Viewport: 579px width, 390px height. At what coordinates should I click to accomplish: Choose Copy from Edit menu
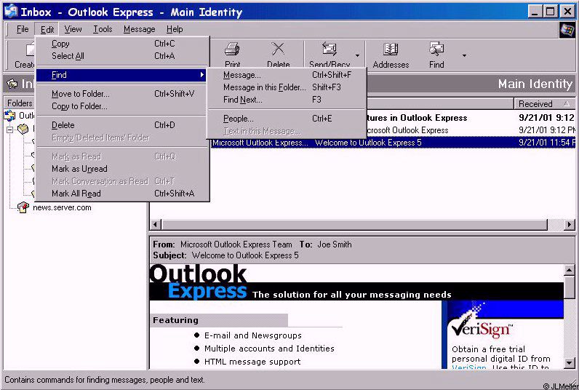coord(123,44)
